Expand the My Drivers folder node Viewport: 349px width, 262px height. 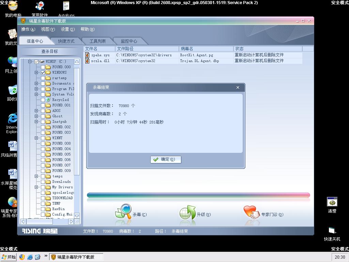(x=36, y=187)
